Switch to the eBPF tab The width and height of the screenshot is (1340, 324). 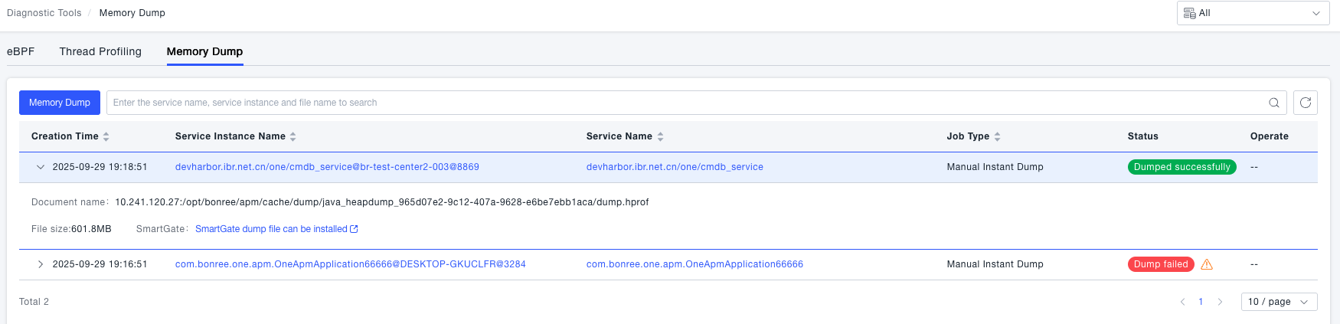click(x=21, y=51)
